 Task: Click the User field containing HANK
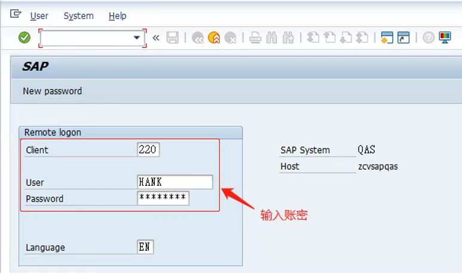coord(175,182)
